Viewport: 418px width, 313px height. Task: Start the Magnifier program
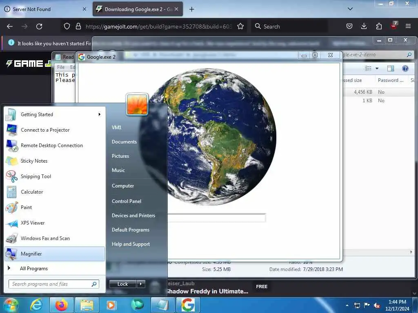pyautogui.click(x=55, y=254)
